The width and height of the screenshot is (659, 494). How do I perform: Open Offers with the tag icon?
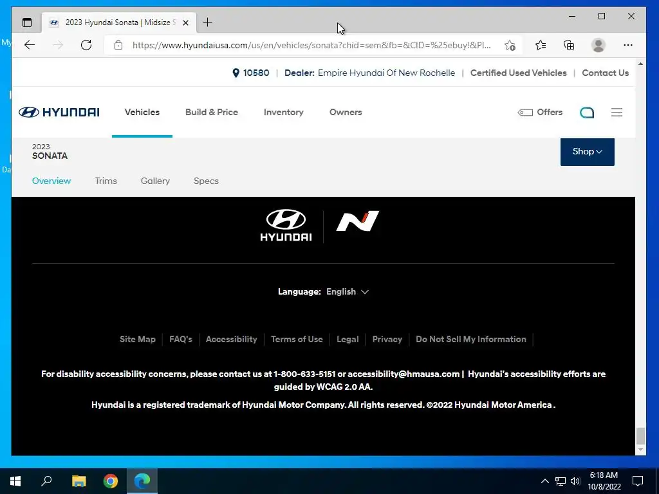click(540, 112)
